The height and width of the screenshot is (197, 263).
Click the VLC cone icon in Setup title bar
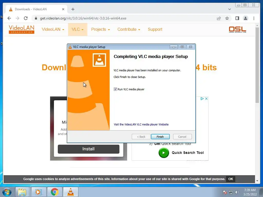[70, 47]
